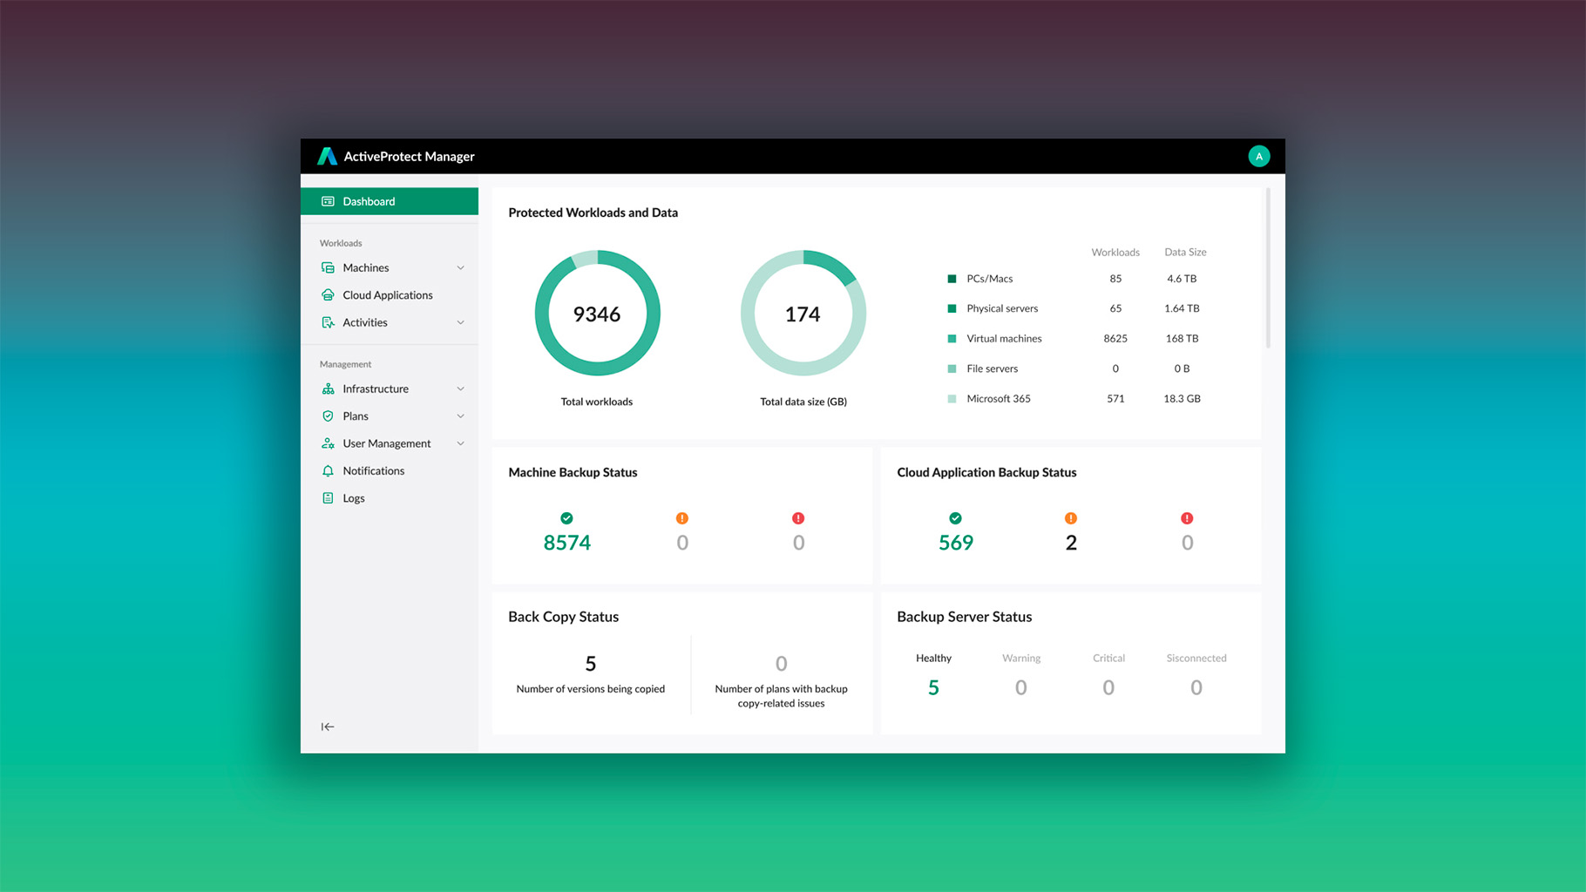Click the Dashboard sidebar icon
Image resolution: width=1586 pixels, height=892 pixels.
coord(328,201)
